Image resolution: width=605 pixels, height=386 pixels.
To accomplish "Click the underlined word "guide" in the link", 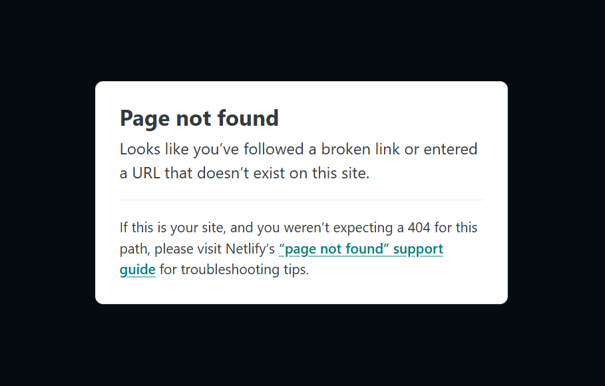I will (x=137, y=270).
